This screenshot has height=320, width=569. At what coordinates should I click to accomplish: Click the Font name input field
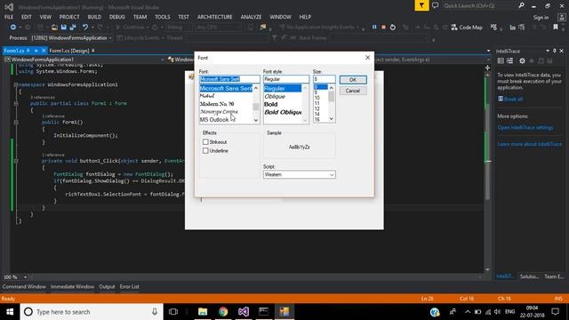pyautogui.click(x=229, y=79)
